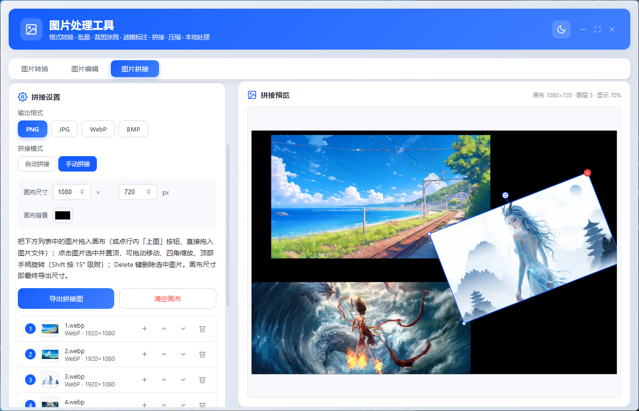Click the image tool logo icon in header

click(31, 29)
